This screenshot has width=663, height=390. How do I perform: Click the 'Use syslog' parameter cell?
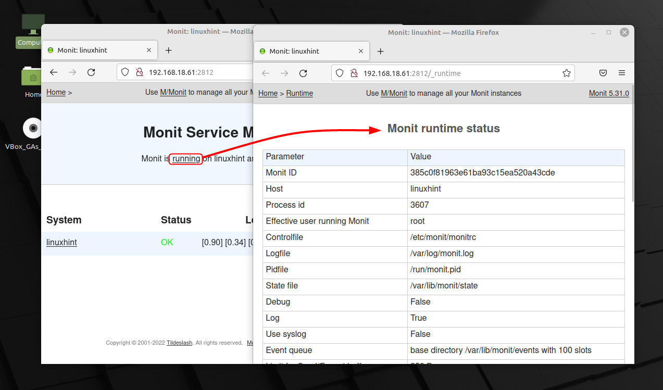point(335,334)
